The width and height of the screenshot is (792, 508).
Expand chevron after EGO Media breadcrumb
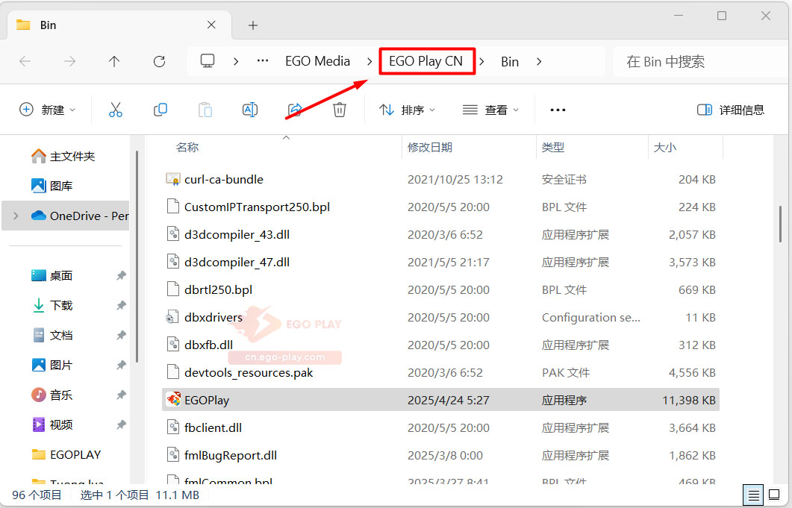pyautogui.click(x=370, y=62)
